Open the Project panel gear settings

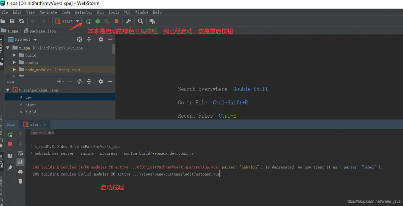click(101, 39)
